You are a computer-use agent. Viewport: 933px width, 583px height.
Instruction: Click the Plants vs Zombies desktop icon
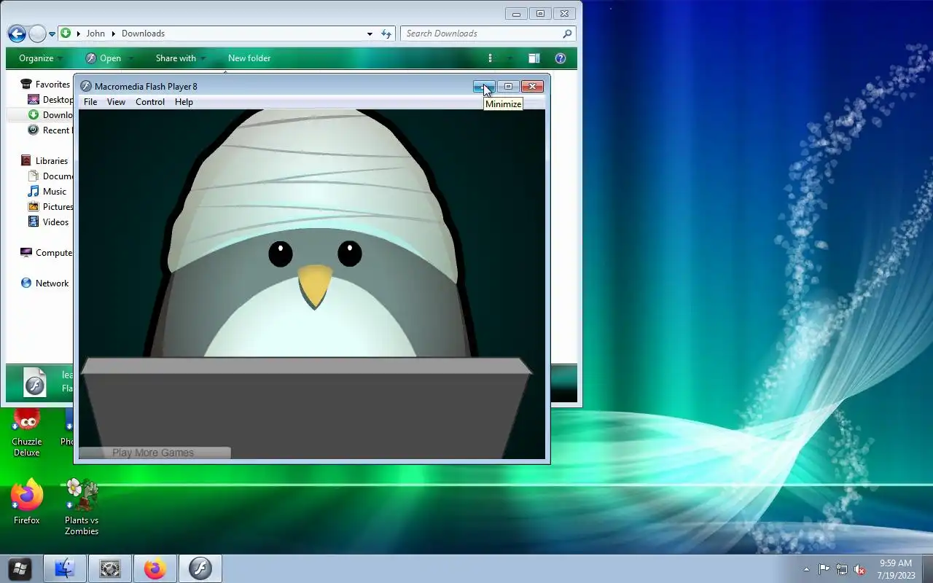pos(82,507)
